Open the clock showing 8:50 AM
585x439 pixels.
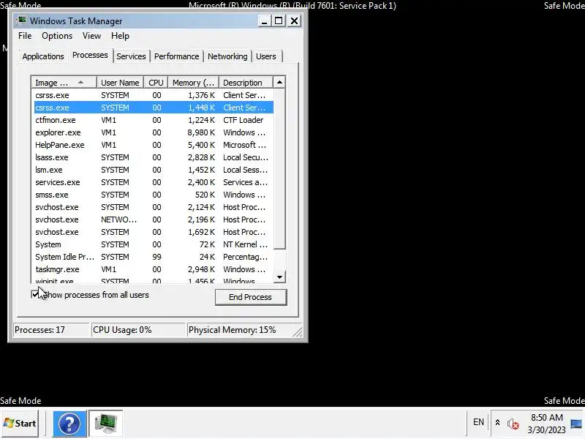[546, 424]
